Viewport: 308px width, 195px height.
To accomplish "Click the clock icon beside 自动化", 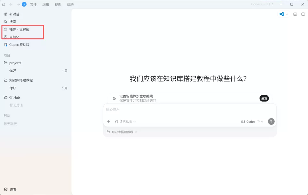I will (x=5, y=37).
